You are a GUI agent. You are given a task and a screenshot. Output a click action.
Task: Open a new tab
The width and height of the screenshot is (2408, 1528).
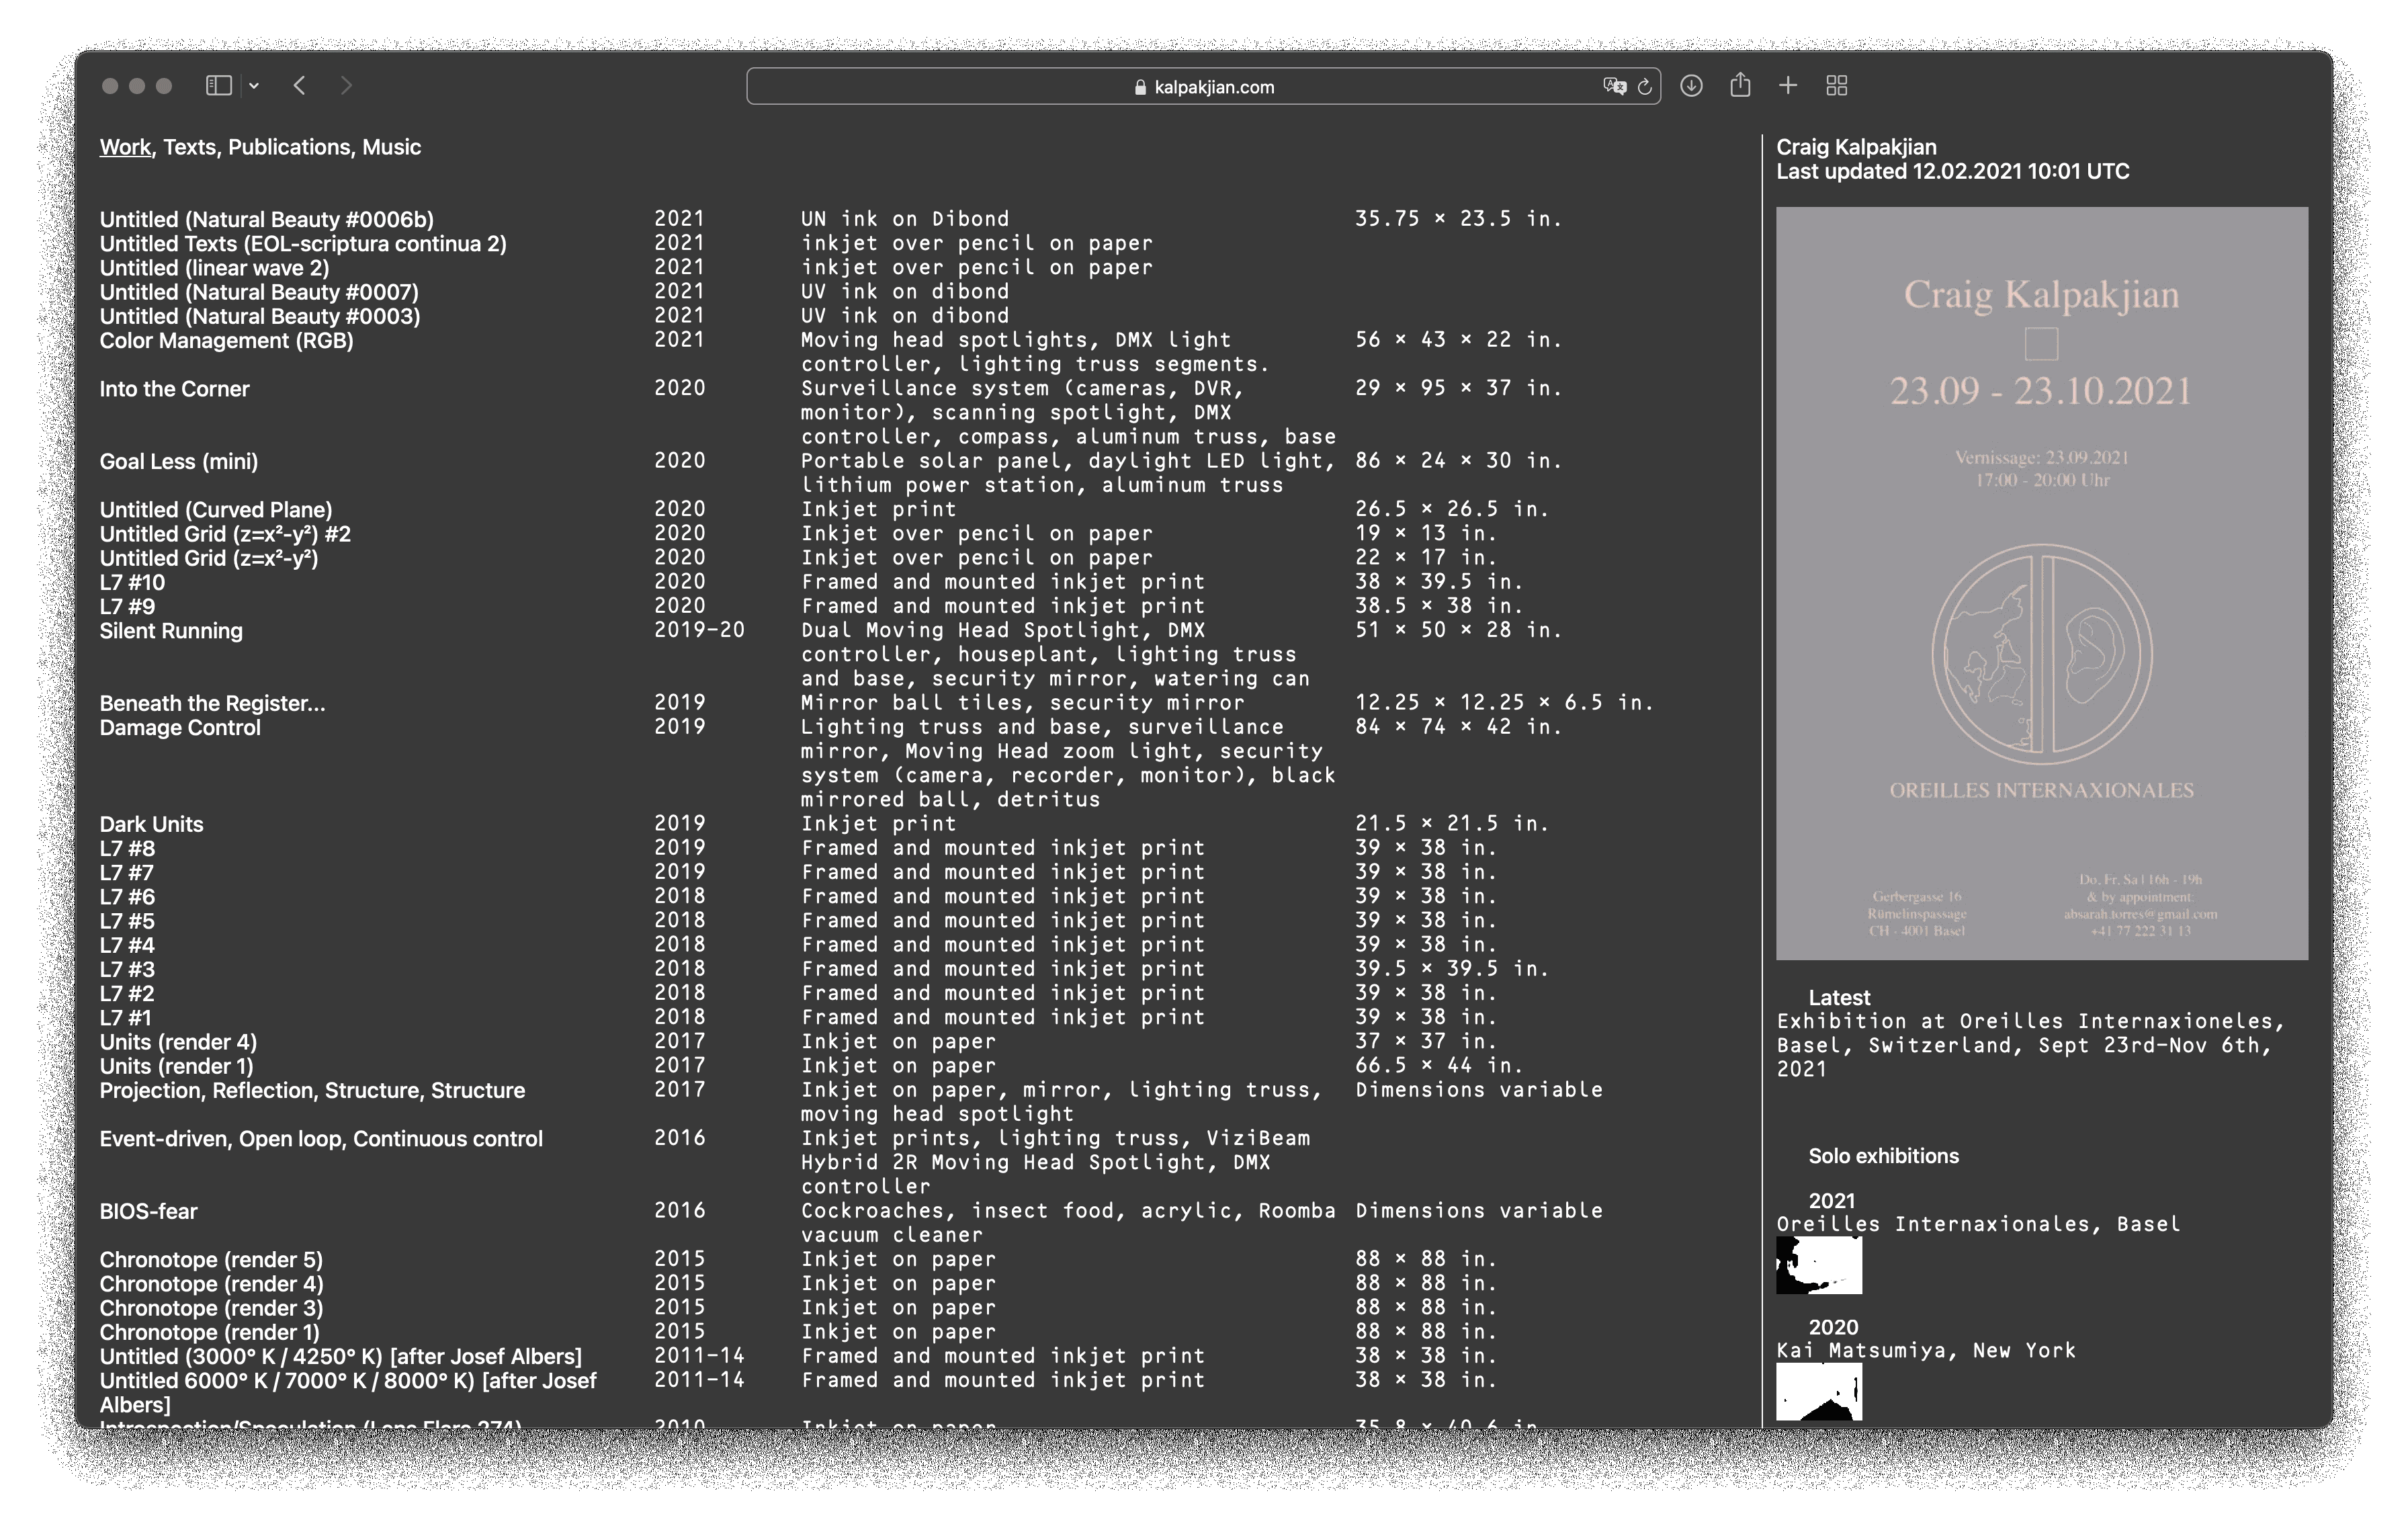click(1788, 86)
